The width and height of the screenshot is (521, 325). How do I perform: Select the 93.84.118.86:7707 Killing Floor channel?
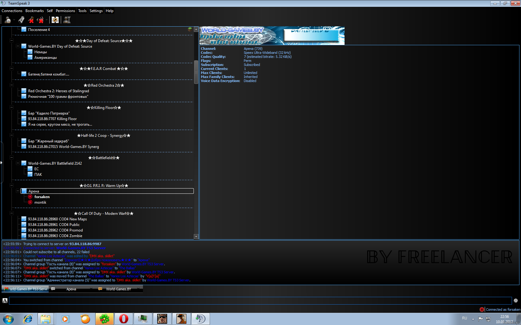pyautogui.click(x=52, y=119)
